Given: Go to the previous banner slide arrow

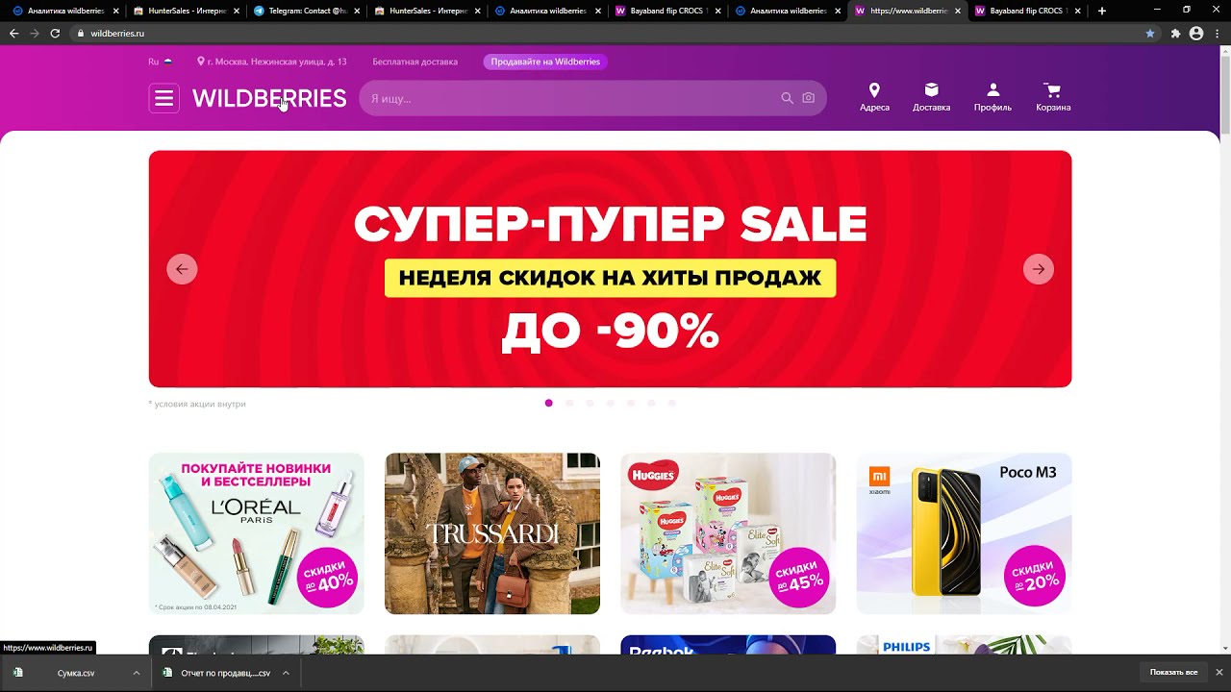Looking at the screenshot, I should coord(182,269).
